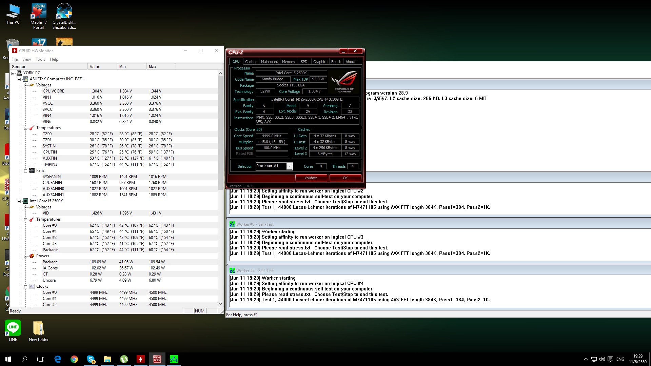The image size is (651, 366).
Task: Open the Action Center notification icon
Action: pyautogui.click(x=610, y=359)
